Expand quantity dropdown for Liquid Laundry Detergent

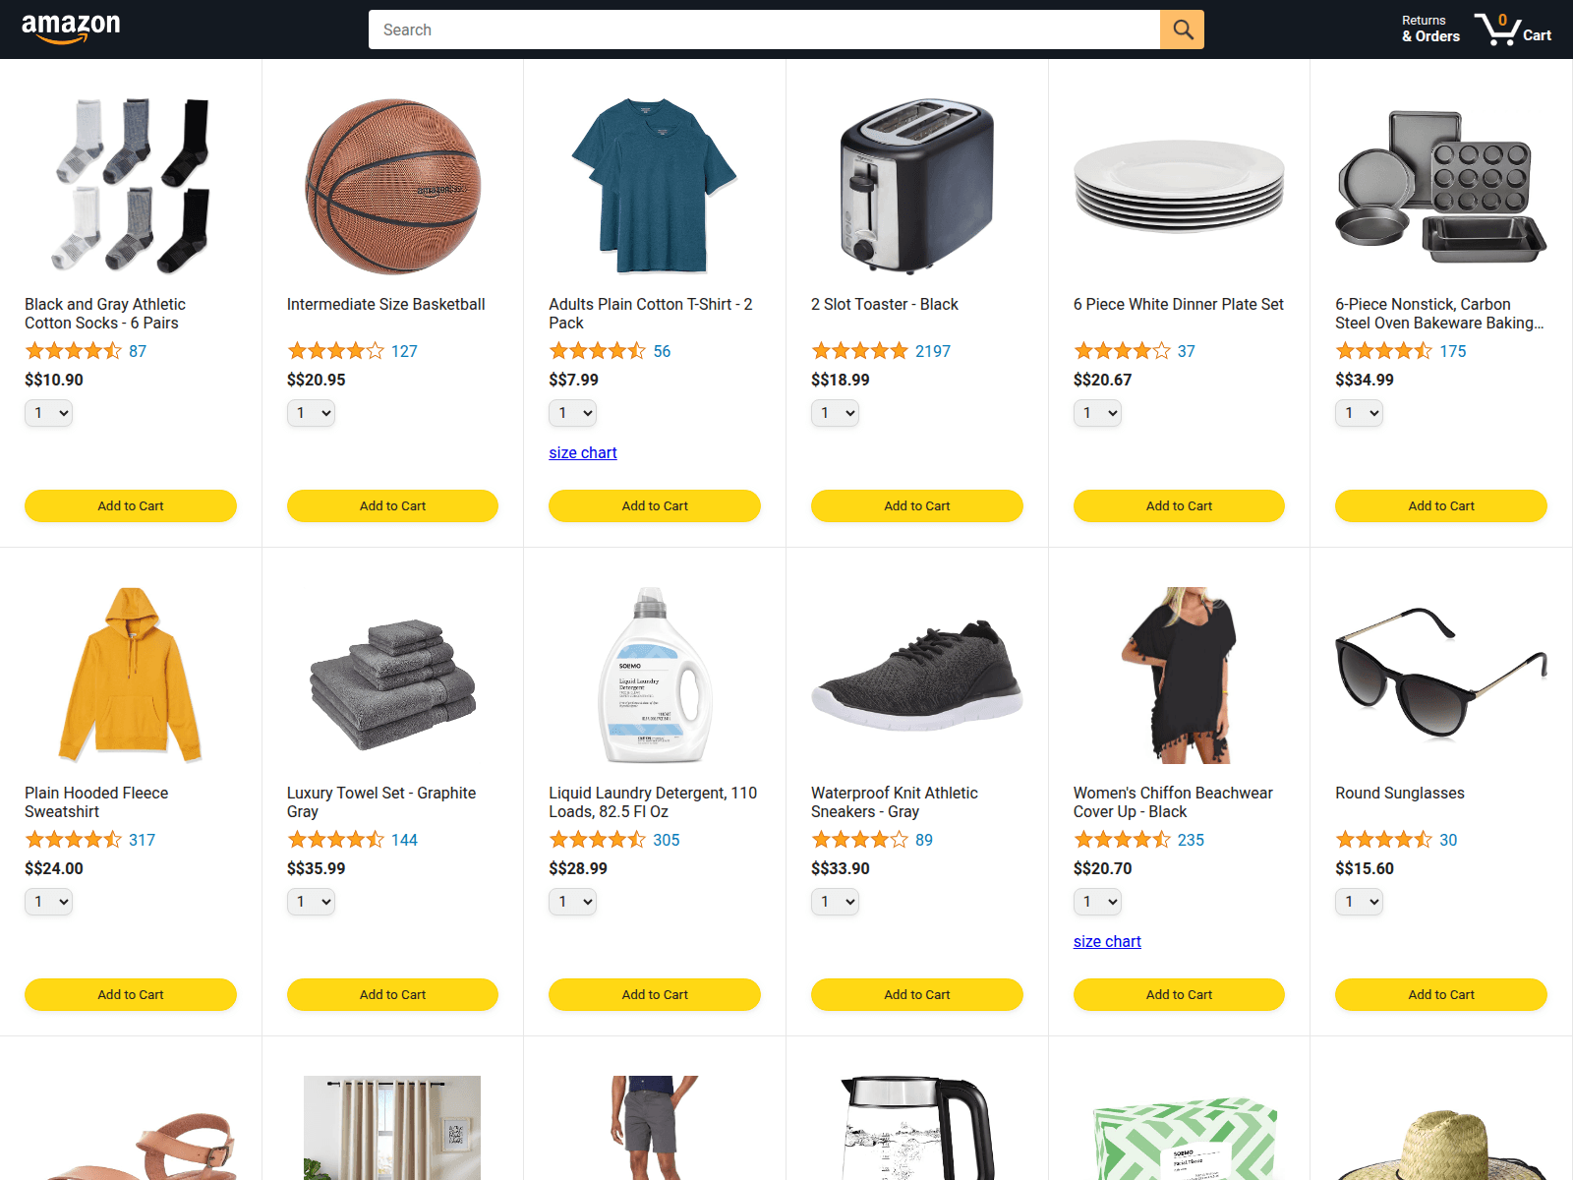572,902
